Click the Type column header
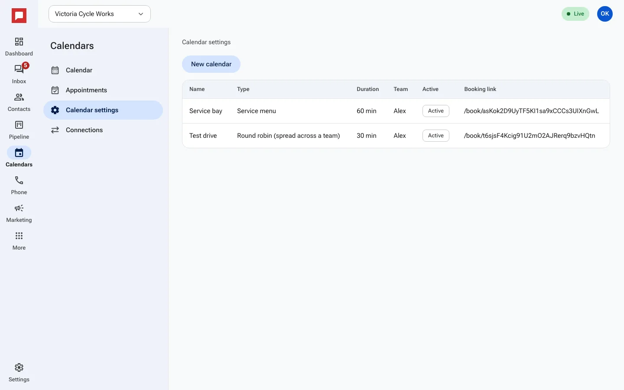624x390 pixels. [243, 89]
